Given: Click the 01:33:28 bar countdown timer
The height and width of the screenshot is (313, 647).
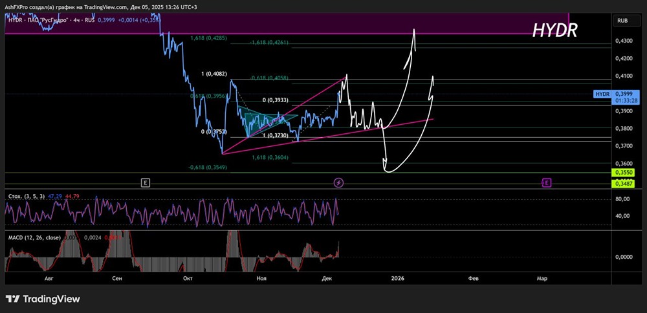Looking at the screenshot, I should [x=626, y=101].
